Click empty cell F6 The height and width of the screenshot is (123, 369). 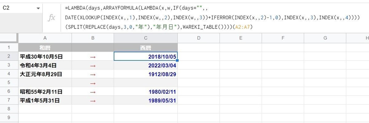(283, 91)
